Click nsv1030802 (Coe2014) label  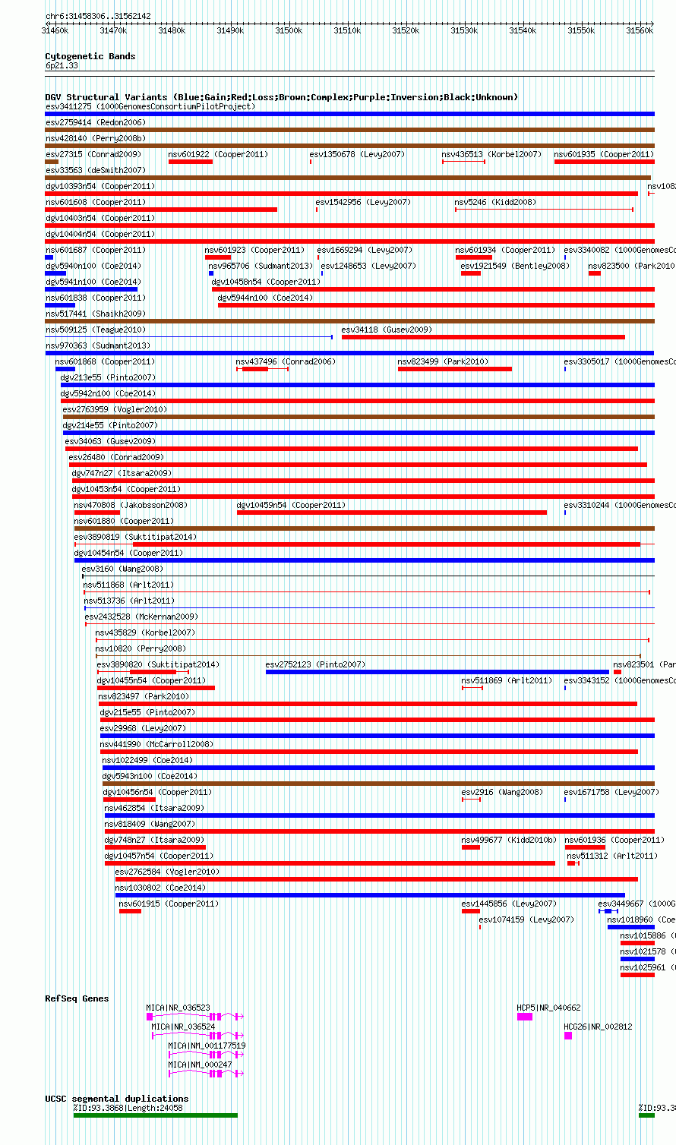[x=160, y=888]
